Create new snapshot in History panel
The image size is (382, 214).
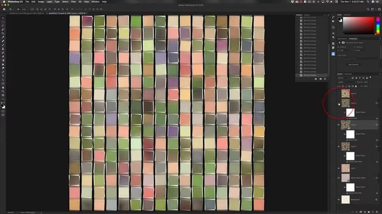[321, 79]
